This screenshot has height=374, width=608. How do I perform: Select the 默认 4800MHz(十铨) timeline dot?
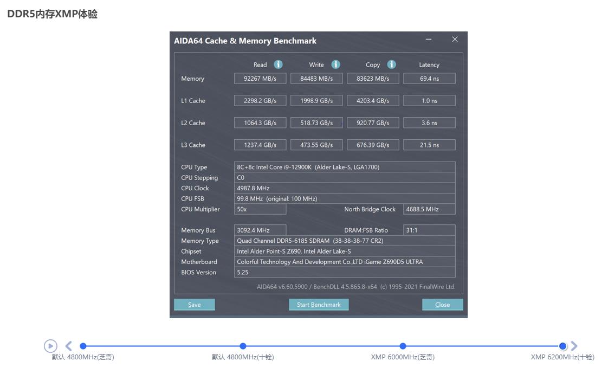click(x=243, y=346)
